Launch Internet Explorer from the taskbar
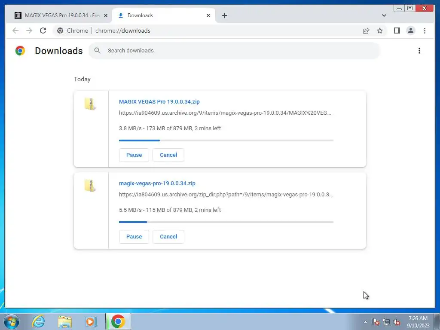 pyautogui.click(x=38, y=321)
